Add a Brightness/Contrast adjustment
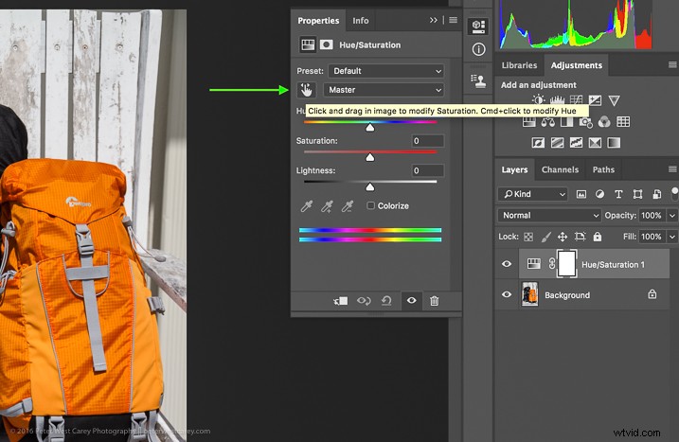The width and height of the screenshot is (679, 442). (538, 100)
